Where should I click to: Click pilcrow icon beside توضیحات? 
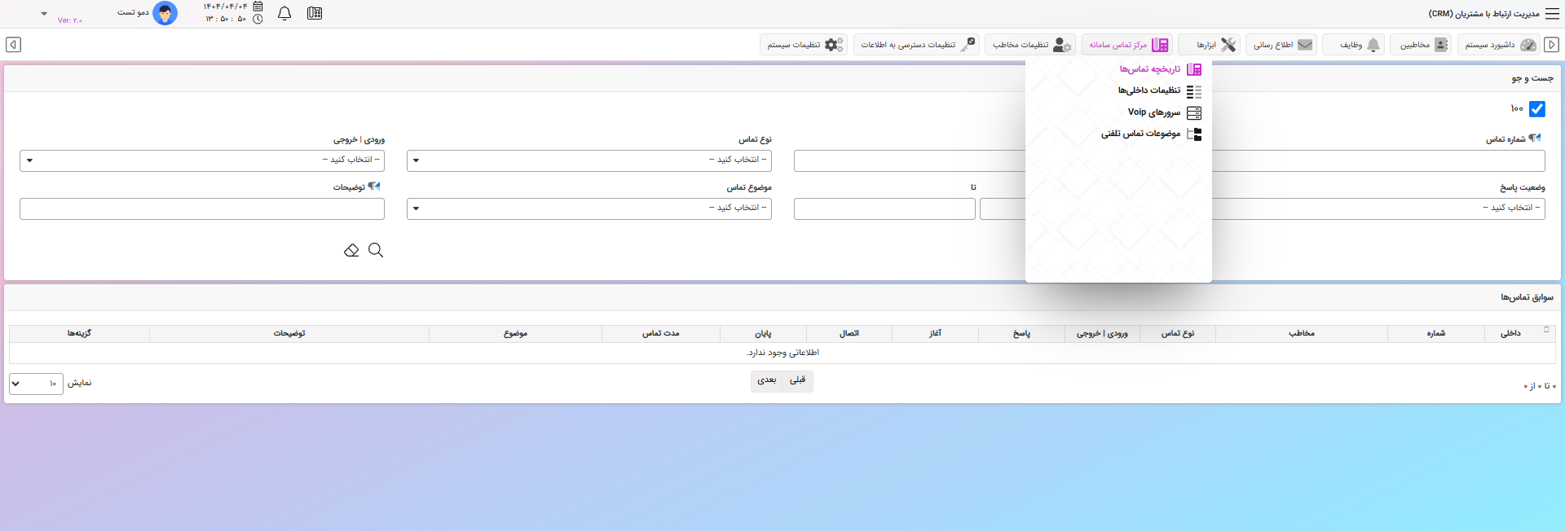[x=374, y=187]
